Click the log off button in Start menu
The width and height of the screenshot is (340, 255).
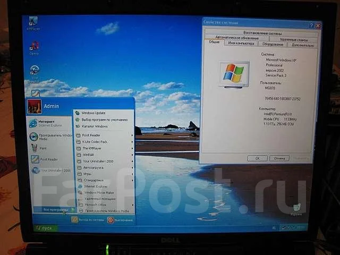click(x=88, y=220)
